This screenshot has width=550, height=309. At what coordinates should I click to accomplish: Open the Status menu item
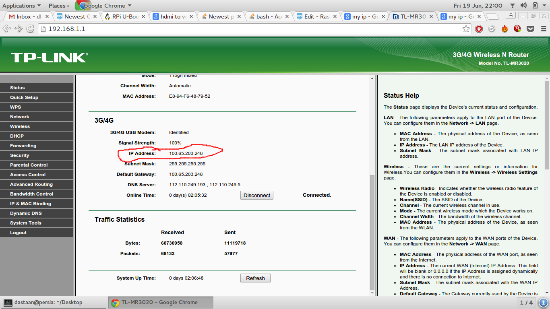click(x=37, y=88)
